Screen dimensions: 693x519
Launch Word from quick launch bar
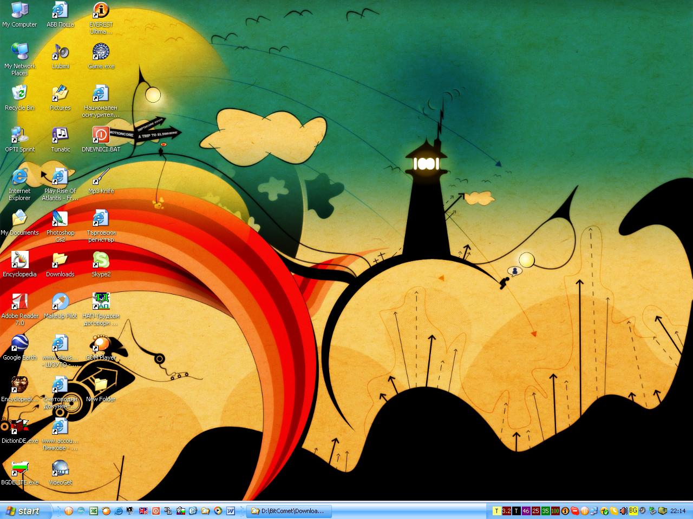click(231, 510)
